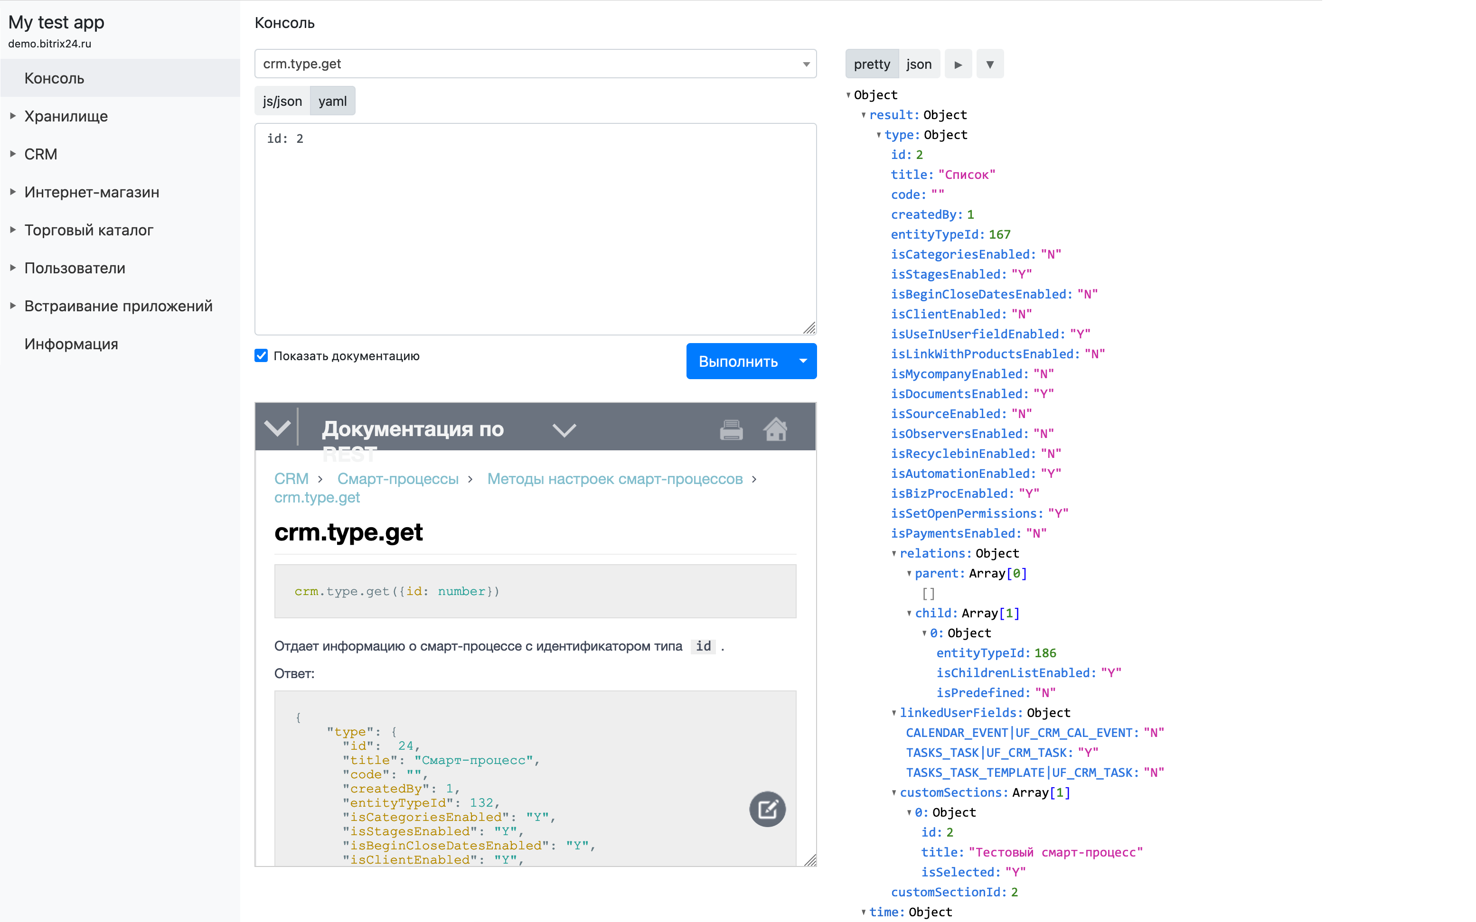Image resolution: width=1476 pixels, height=922 pixels.
Task: Click the Выполнить button
Action: [738, 361]
